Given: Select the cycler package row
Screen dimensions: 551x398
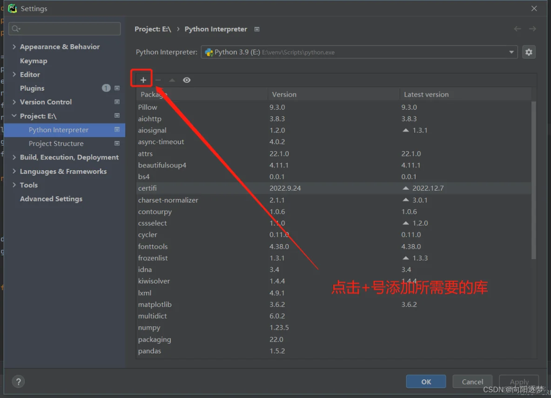Looking at the screenshot, I should 334,234.
